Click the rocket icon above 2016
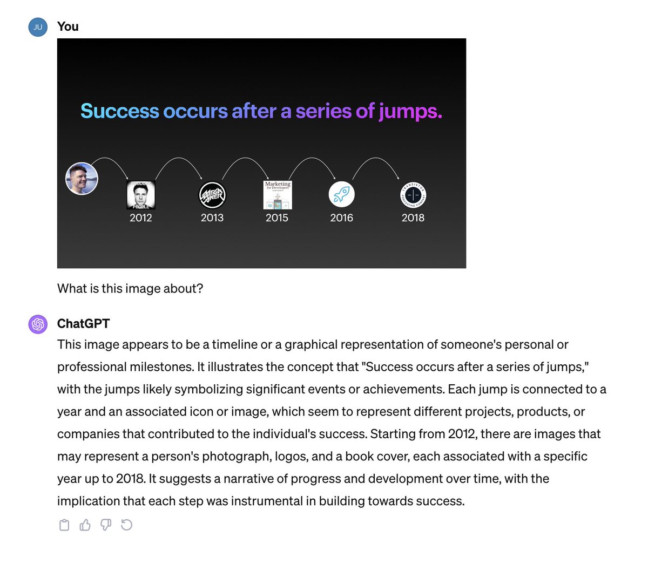Image resolution: width=648 pixels, height=564 pixels. [x=341, y=194]
